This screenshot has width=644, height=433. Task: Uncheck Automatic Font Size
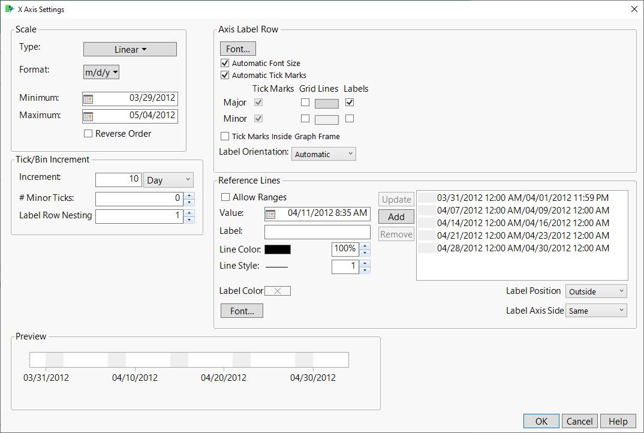[225, 62]
